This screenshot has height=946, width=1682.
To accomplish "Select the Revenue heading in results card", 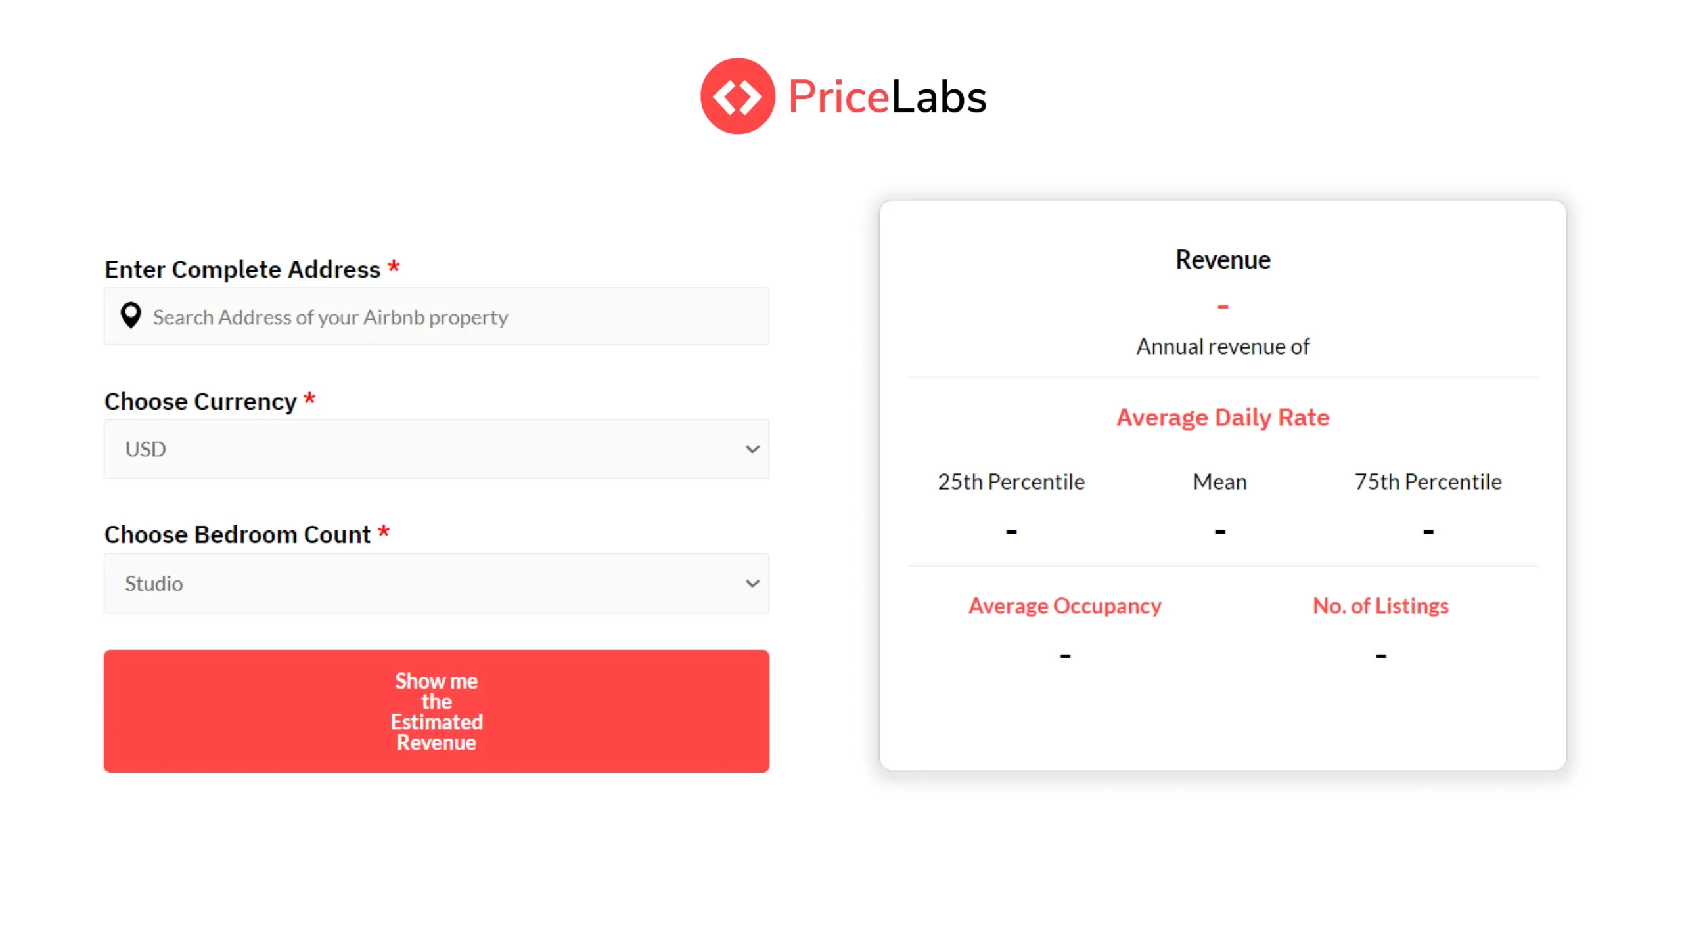I will click(1222, 260).
